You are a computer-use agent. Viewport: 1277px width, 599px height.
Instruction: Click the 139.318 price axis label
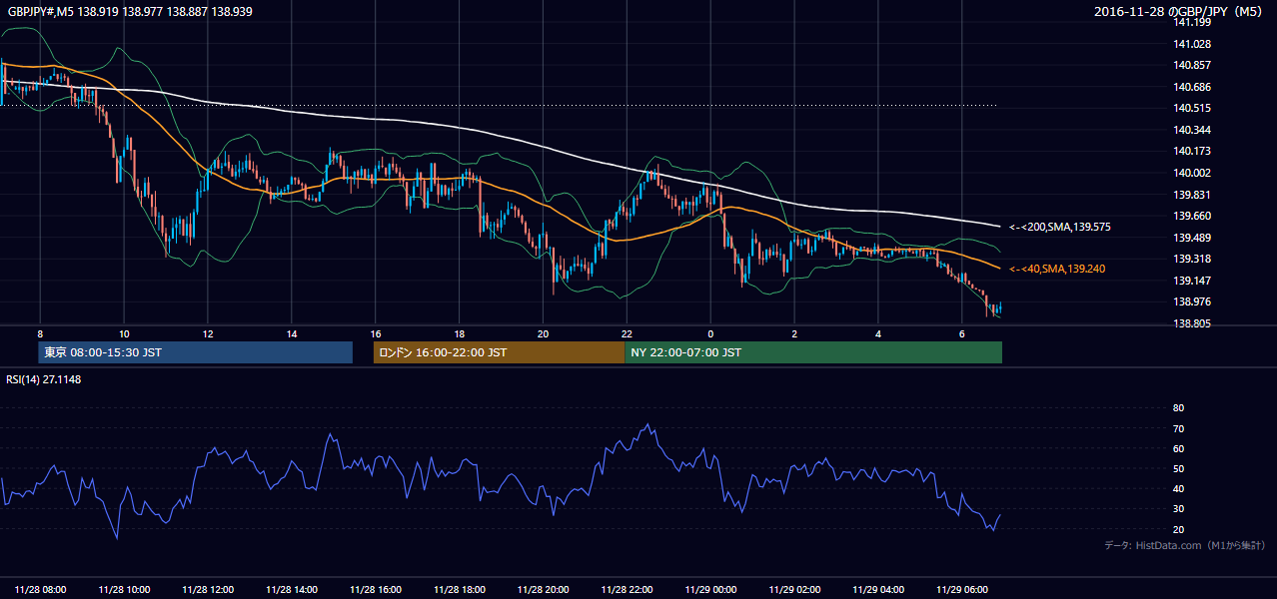click(1192, 259)
